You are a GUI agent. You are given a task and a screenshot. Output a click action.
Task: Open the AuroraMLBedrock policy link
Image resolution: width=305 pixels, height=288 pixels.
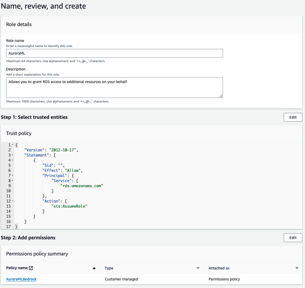click(21, 279)
